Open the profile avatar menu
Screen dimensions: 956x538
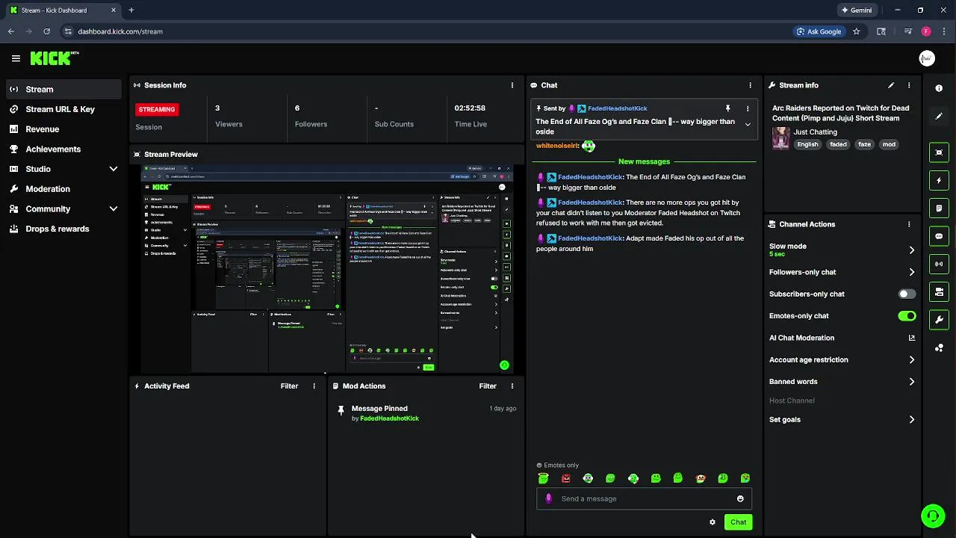927,58
